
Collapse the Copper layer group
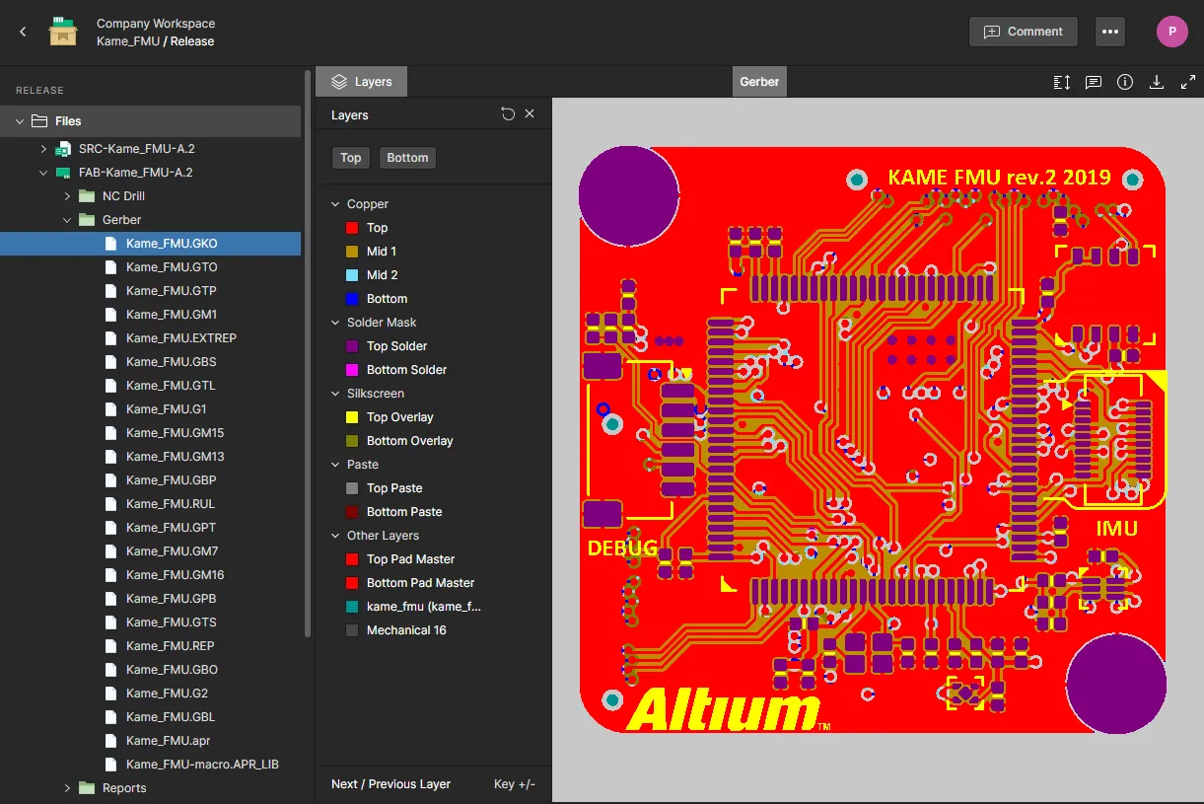pyautogui.click(x=333, y=204)
